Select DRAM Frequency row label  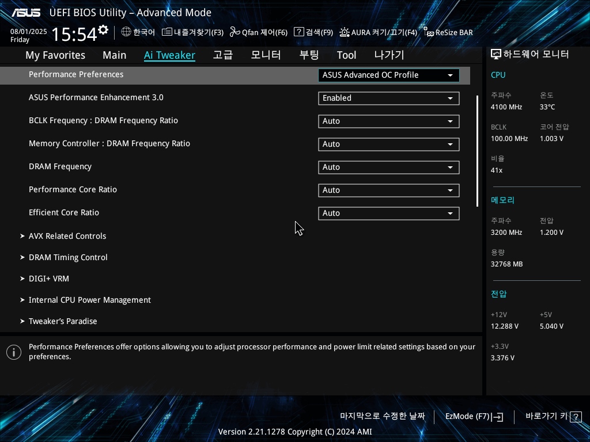pyautogui.click(x=60, y=166)
